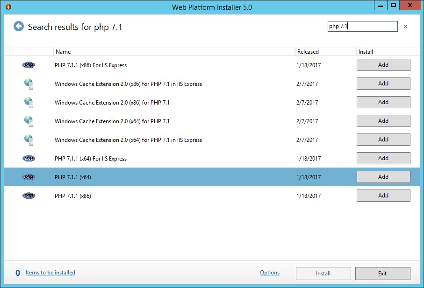Viewport: 424px width, 288px height.
Task: Select Windows Cache Extension 2.0 (x86) for PHP 7.1 name
Action: point(112,103)
